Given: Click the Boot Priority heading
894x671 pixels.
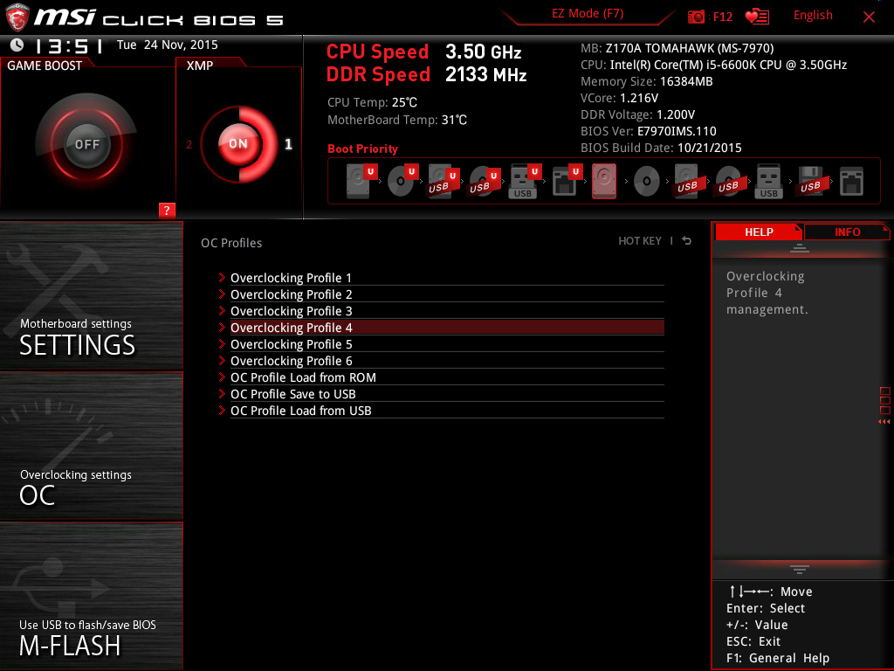Looking at the screenshot, I should [362, 149].
